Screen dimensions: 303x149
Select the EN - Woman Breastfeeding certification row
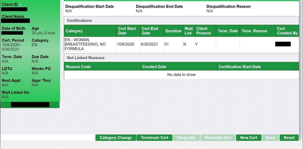90,44
